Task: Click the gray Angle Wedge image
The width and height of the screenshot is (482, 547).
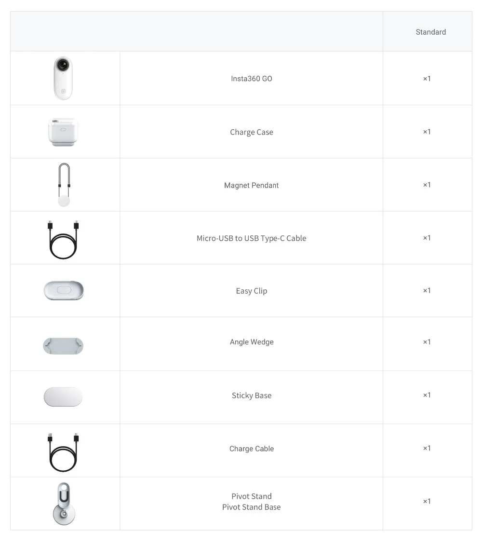Action: pos(63,346)
